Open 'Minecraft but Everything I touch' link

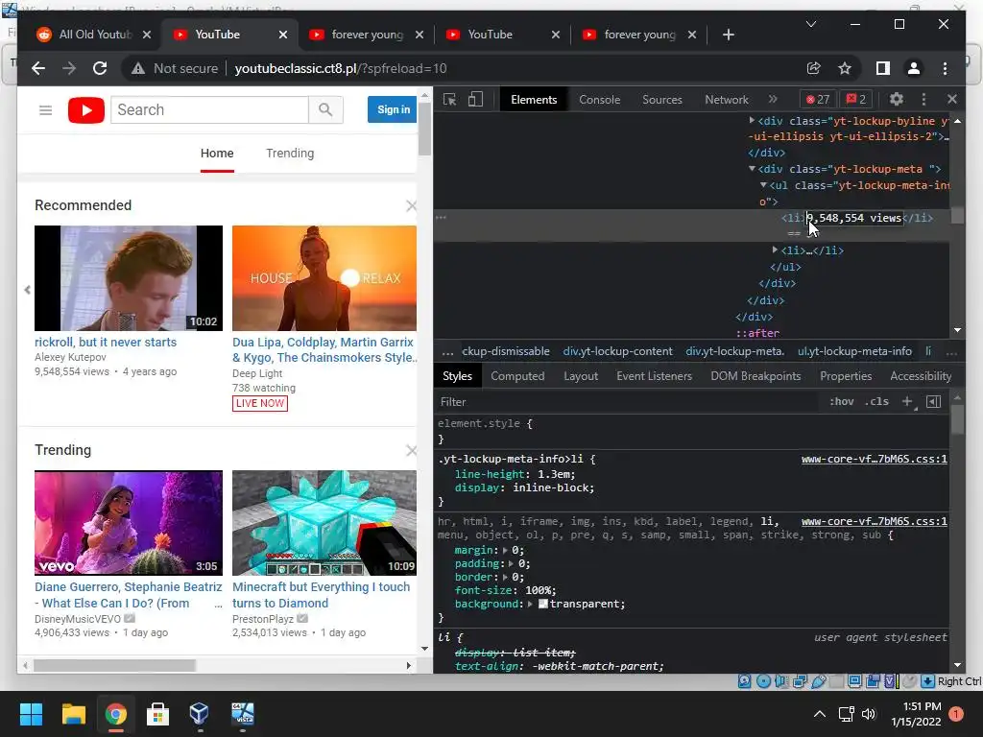coord(321,595)
